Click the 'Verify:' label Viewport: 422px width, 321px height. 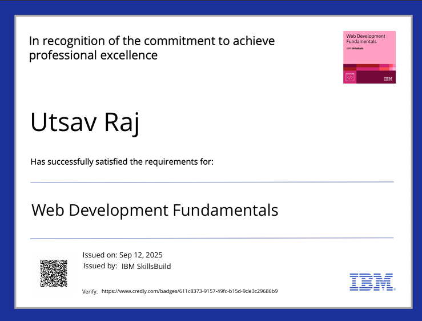point(90,292)
